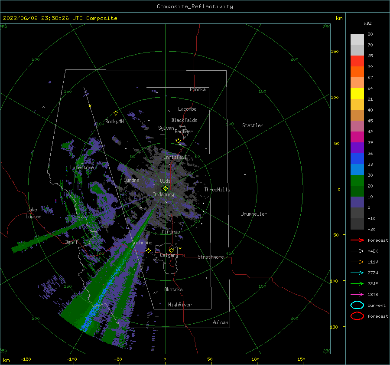Pick the light blue swatch next to 33 dBZ
This screenshot has width=390, height=365.
tap(357, 169)
